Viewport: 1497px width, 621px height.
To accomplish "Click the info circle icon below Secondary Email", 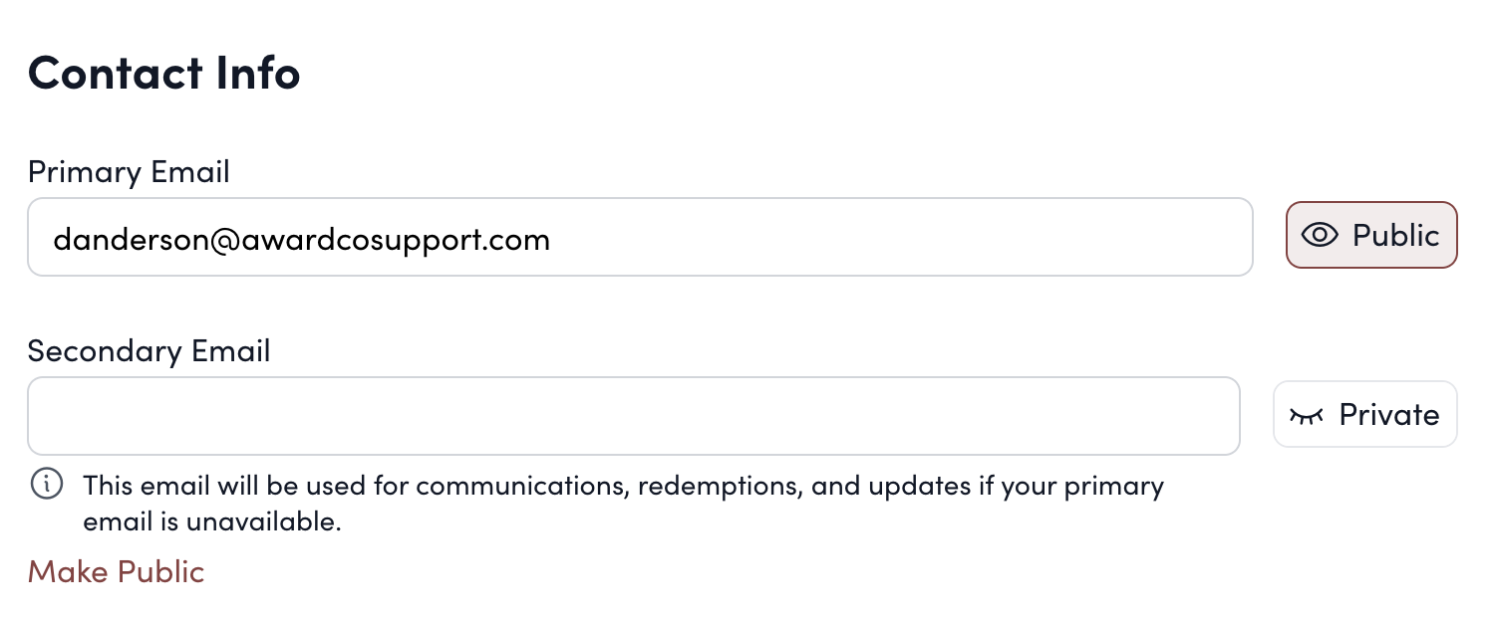I will [47, 486].
